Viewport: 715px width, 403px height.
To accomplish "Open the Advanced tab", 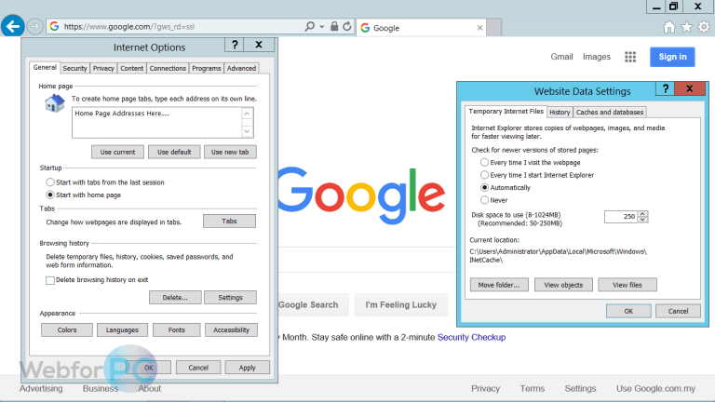I will pos(242,68).
